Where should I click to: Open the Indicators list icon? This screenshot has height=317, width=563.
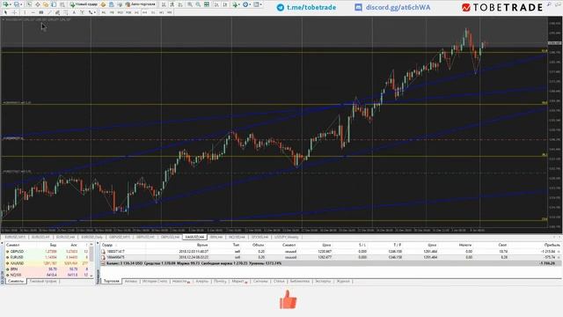click(235, 4)
